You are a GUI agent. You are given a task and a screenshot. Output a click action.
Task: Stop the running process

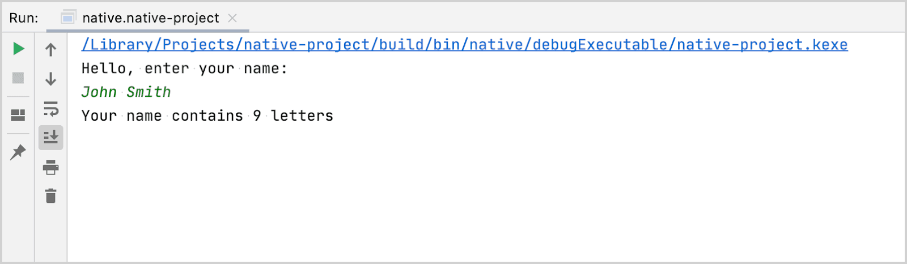click(x=19, y=78)
